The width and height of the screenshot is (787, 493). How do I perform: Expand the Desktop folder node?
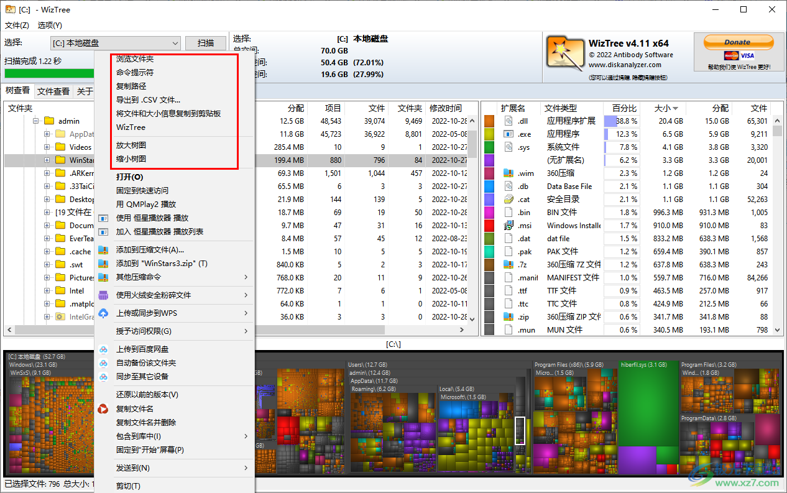47,200
